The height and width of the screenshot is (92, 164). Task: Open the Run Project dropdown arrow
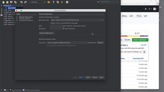pos(64,2)
